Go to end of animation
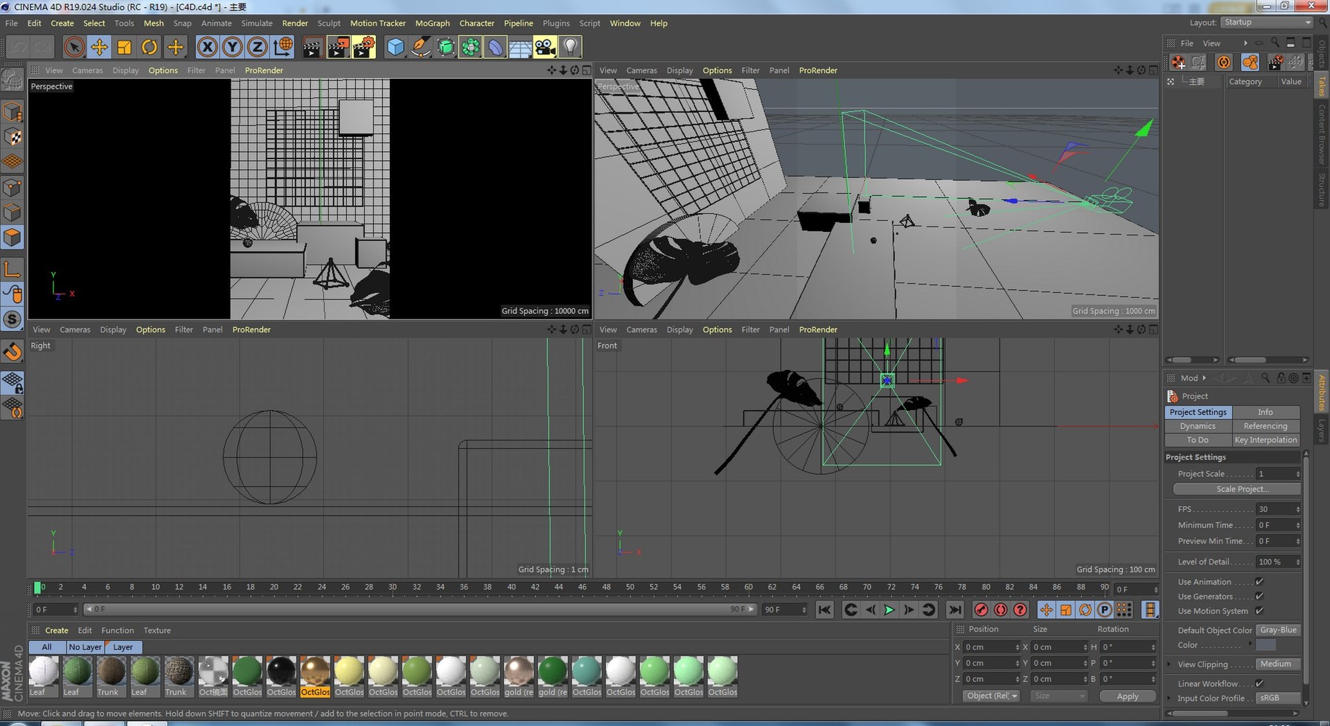This screenshot has height=726, width=1330. [955, 610]
